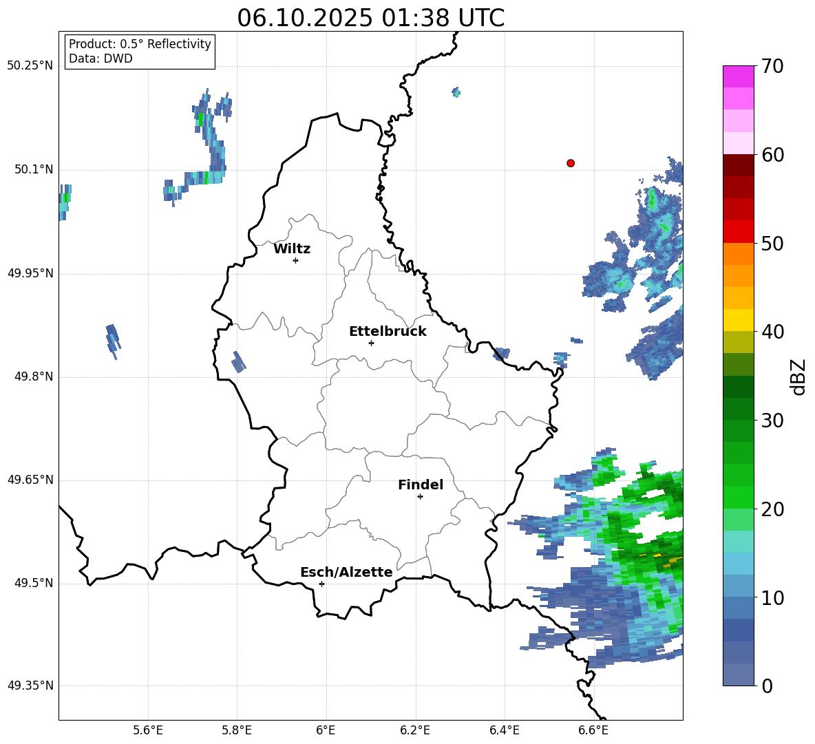Click the 30 label on the colorbar
The width and height of the screenshot is (815, 744).
coord(772,421)
